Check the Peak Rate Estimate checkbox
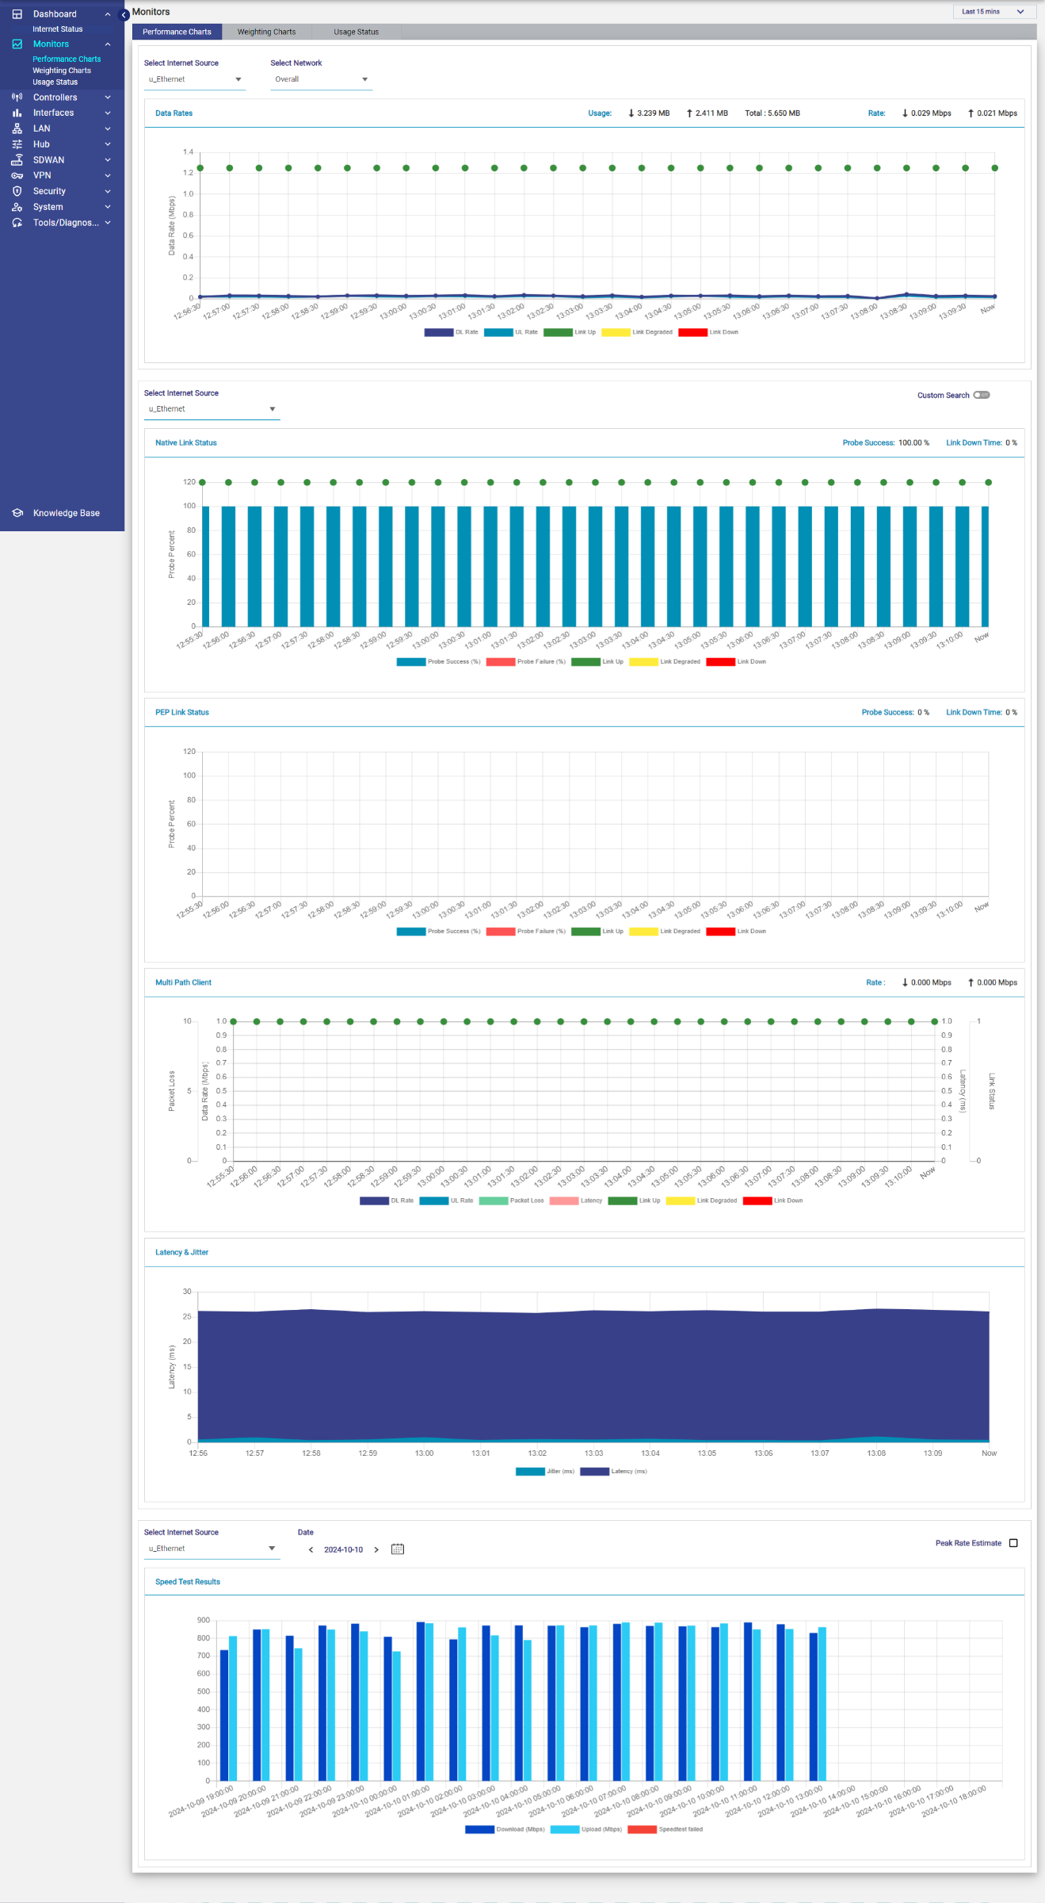The image size is (1045, 1903). coord(1013,1543)
